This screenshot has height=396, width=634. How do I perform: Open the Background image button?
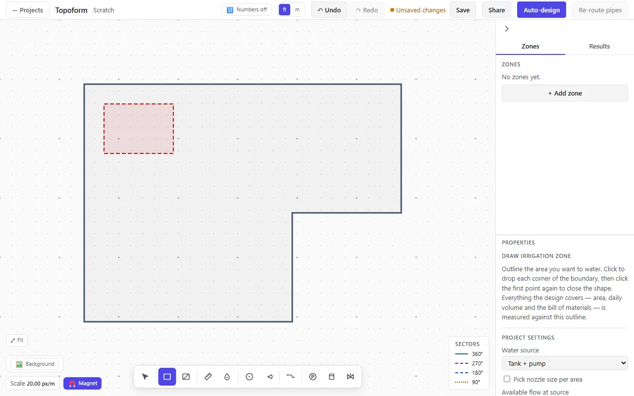click(35, 364)
